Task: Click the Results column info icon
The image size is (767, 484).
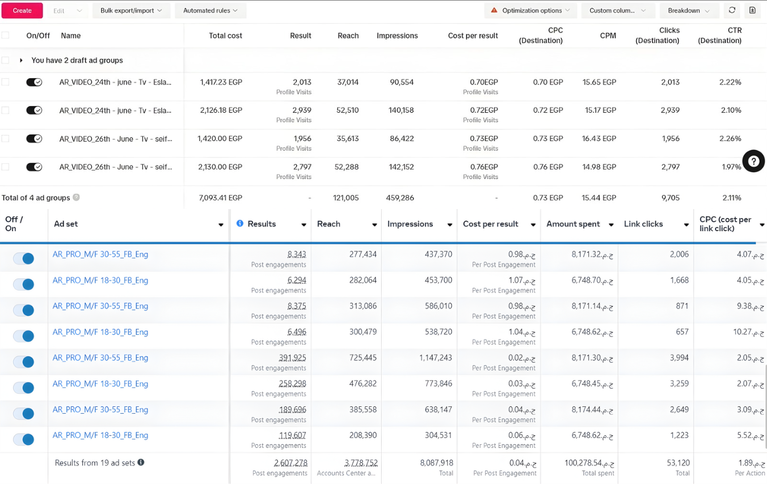Action: coord(240,224)
